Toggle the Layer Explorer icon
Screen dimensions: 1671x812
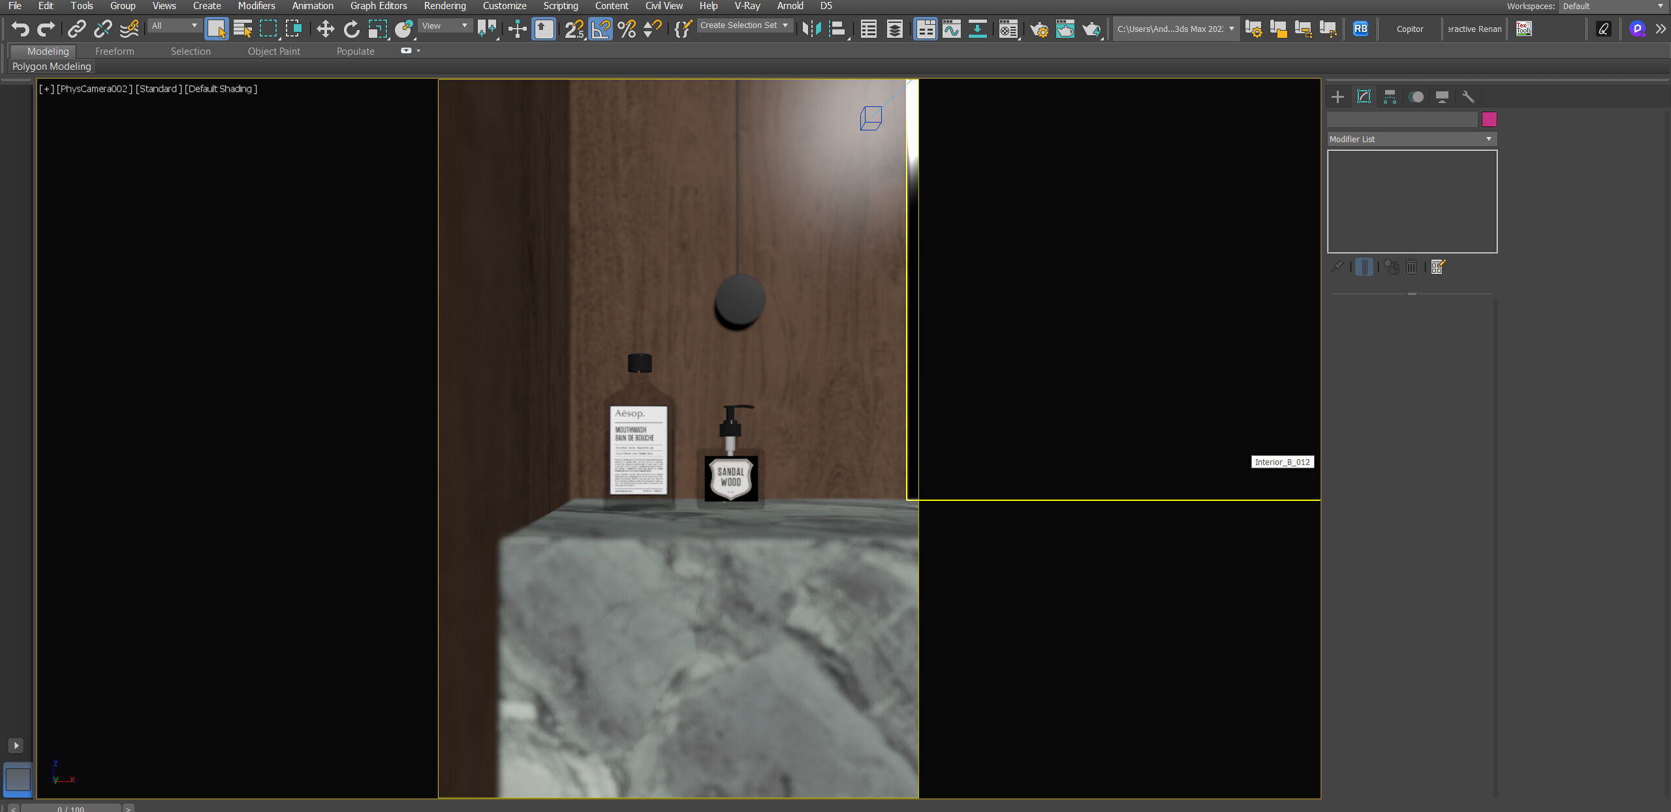[895, 29]
